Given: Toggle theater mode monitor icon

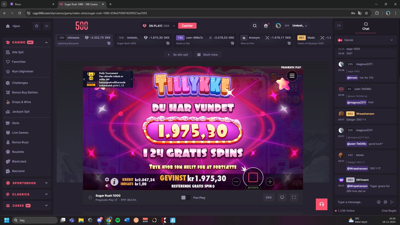Looking at the screenshot, I should 282,197.
